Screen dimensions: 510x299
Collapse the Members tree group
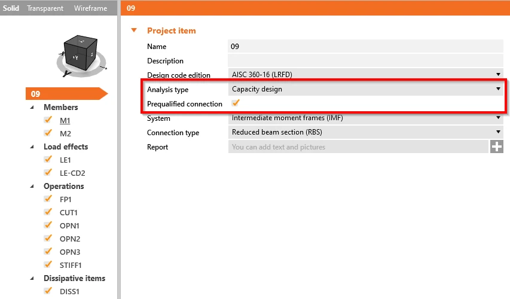(x=32, y=107)
